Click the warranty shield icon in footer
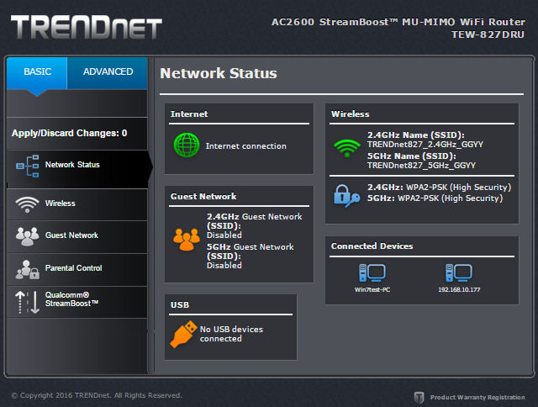The height and width of the screenshot is (407, 538). 419,398
